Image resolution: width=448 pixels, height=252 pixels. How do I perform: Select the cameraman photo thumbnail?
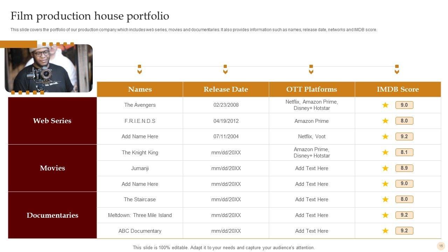49,68
